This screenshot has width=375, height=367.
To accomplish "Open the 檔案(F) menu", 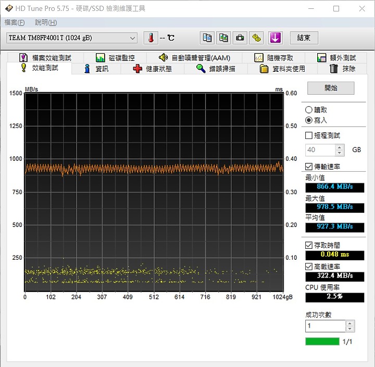I will 15,22.
